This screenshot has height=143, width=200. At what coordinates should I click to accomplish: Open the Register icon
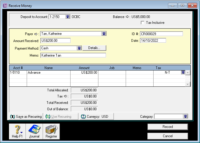coord(51,131)
